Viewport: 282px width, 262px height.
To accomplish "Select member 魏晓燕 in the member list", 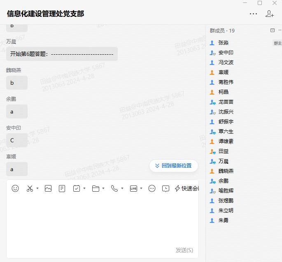I will 226,171.
